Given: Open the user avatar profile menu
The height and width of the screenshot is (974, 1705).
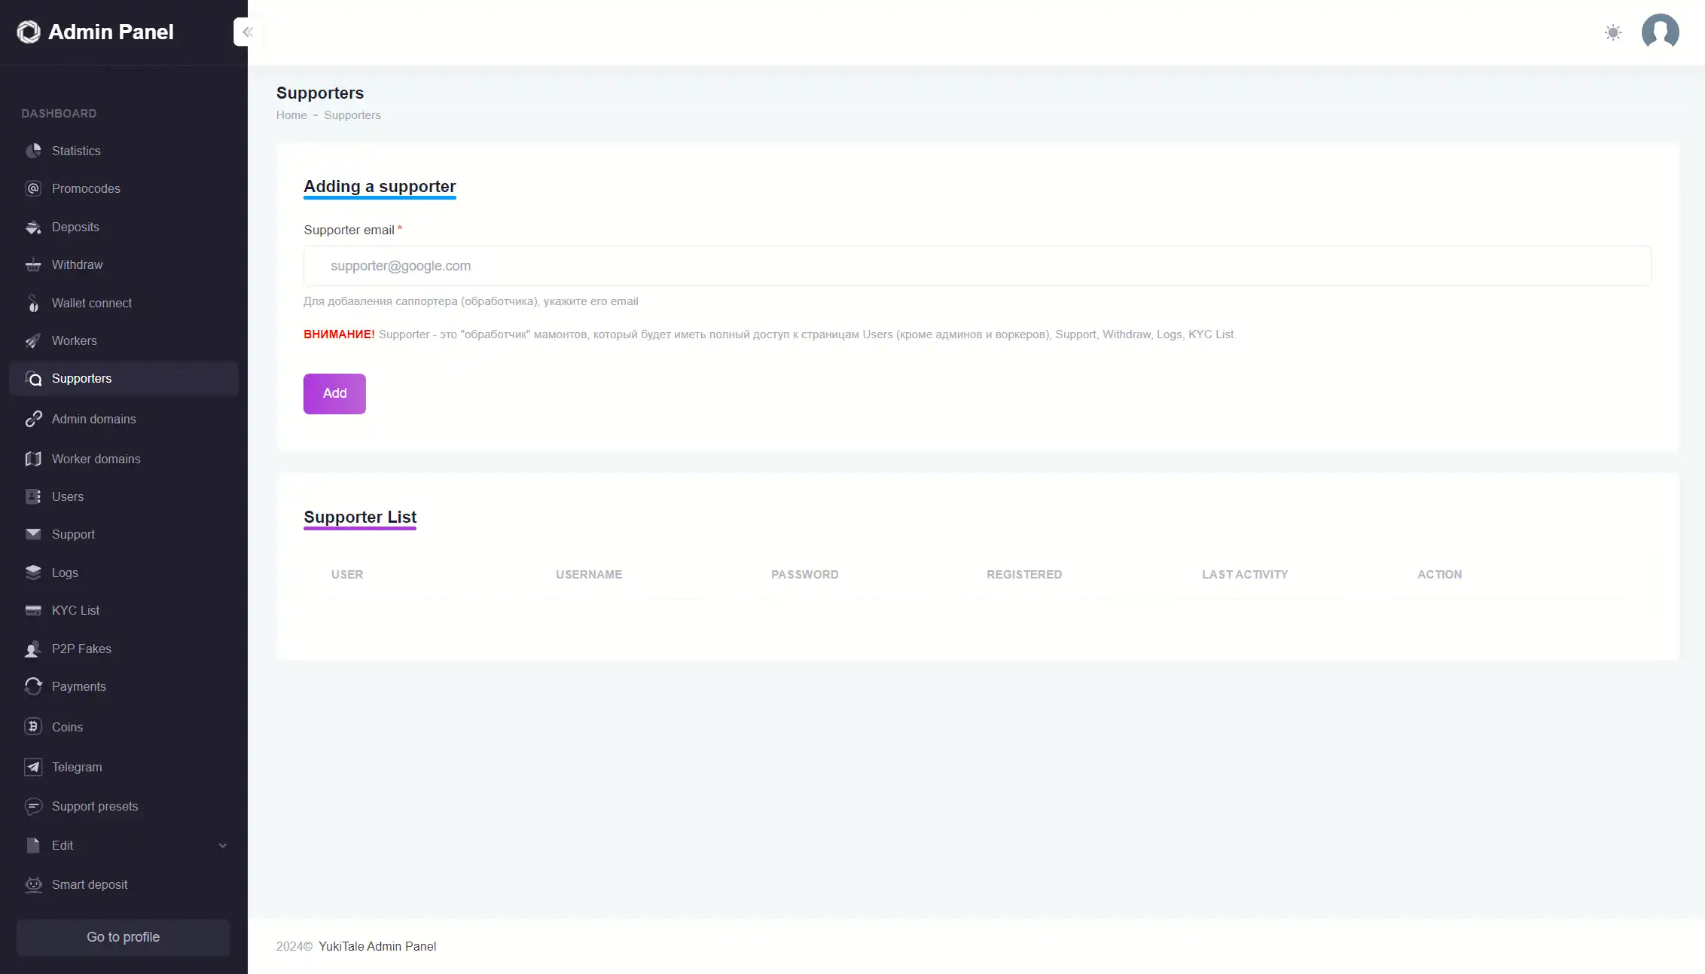Looking at the screenshot, I should click(1660, 32).
